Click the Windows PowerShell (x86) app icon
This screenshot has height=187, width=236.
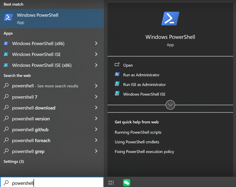click(6, 43)
